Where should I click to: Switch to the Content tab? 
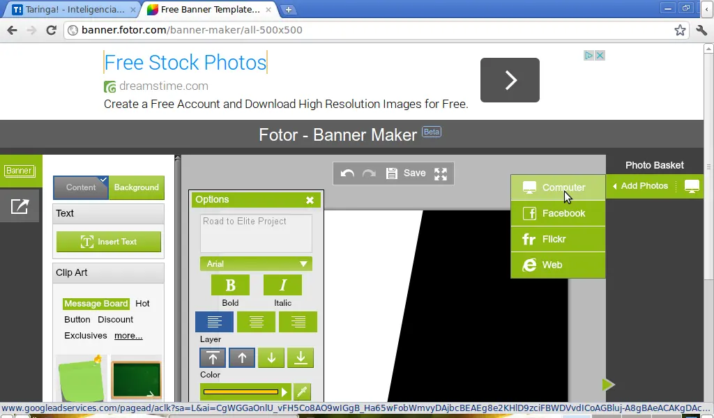click(x=81, y=187)
